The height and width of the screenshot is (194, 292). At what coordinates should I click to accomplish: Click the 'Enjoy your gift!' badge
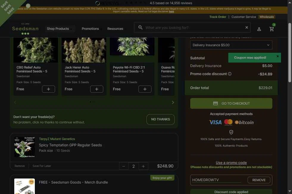[x=163, y=178]
